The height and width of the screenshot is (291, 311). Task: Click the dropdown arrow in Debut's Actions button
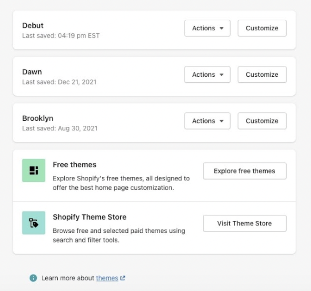pyautogui.click(x=221, y=28)
